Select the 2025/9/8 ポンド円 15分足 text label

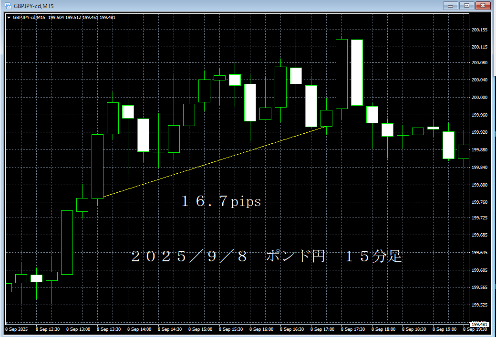click(x=266, y=257)
